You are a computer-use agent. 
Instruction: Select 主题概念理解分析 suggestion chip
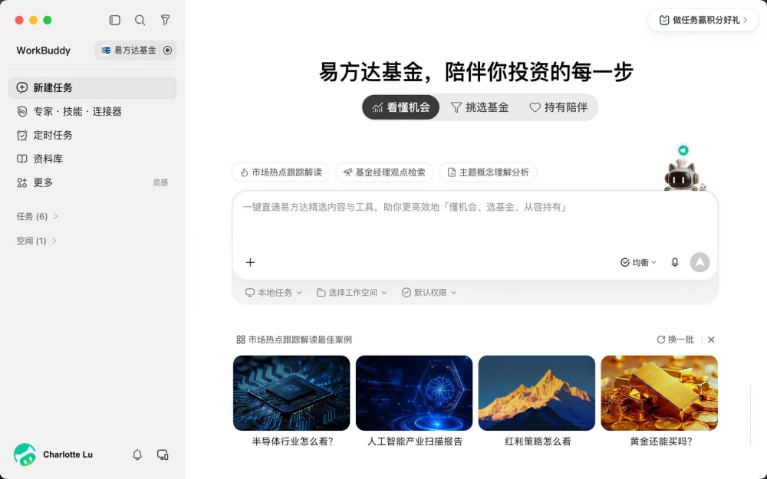[488, 172]
